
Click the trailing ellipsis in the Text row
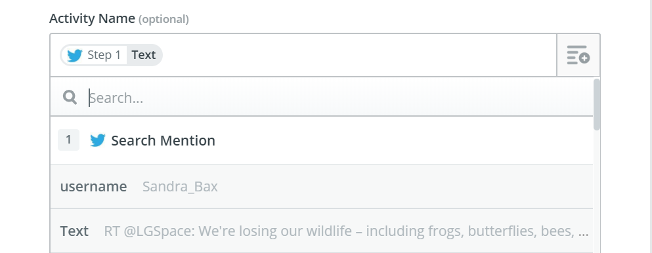point(584,232)
